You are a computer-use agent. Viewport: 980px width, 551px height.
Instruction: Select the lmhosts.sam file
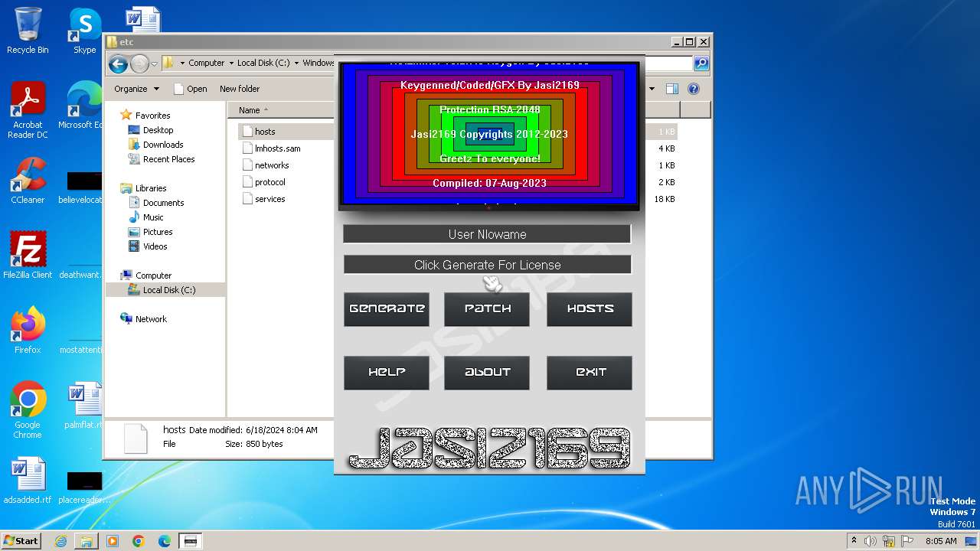277,148
